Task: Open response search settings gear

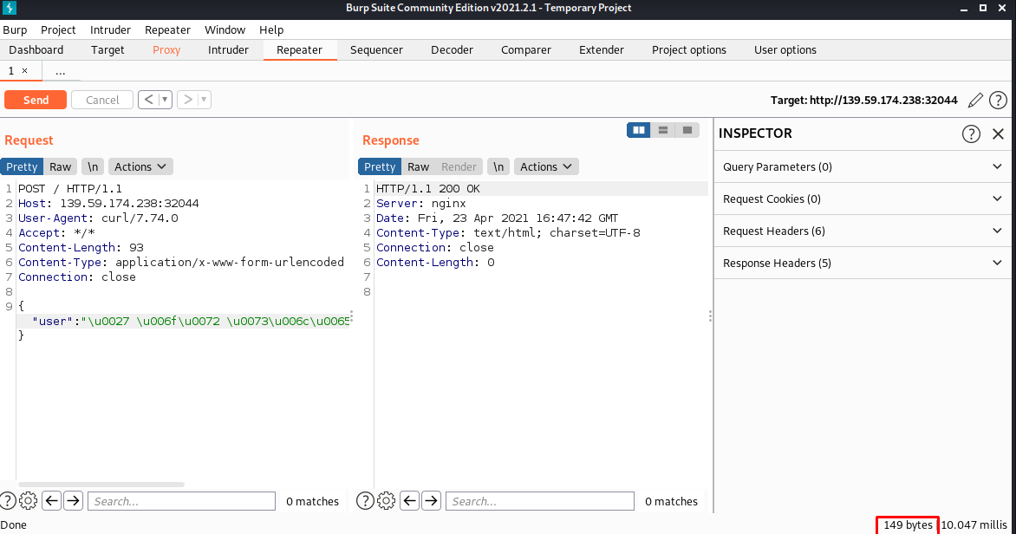Action: [x=386, y=501]
